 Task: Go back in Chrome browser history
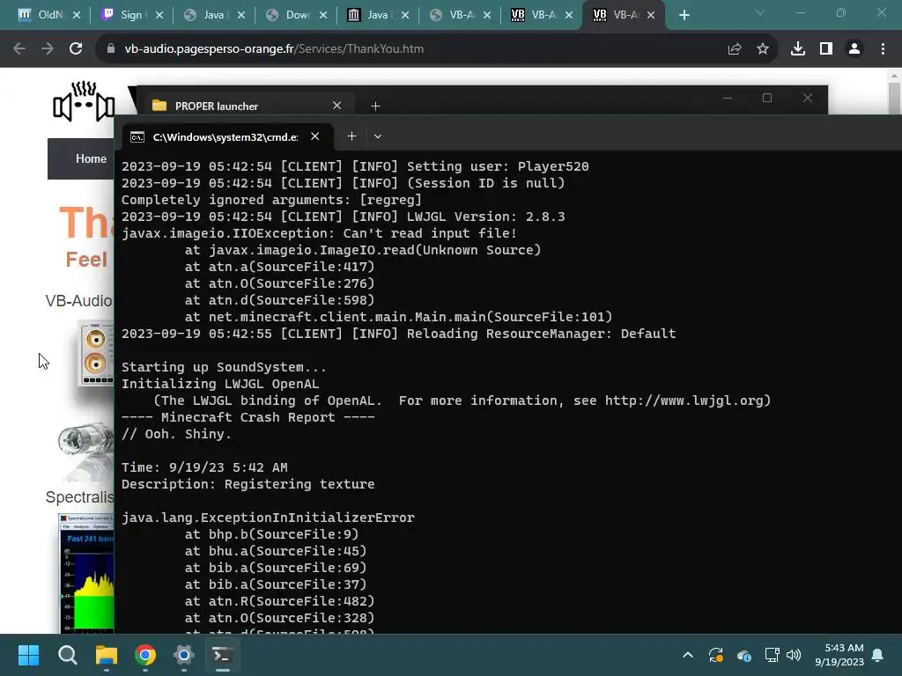pyautogui.click(x=19, y=49)
